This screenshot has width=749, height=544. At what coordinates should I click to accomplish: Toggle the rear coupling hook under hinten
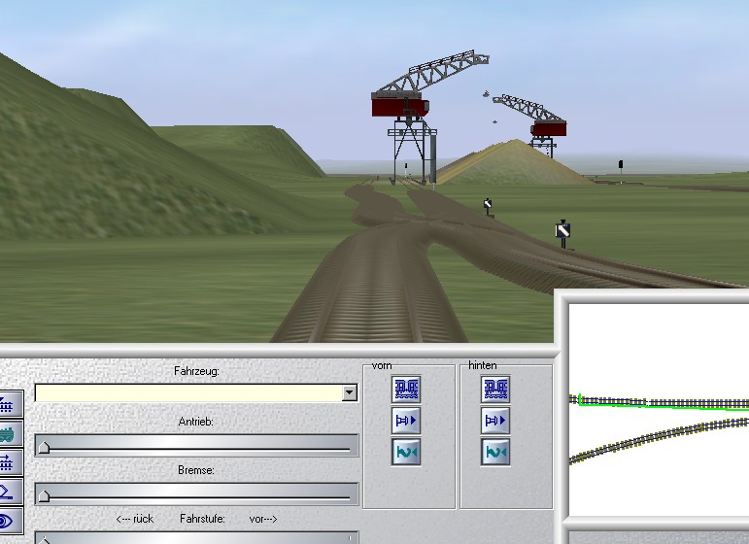(x=495, y=452)
